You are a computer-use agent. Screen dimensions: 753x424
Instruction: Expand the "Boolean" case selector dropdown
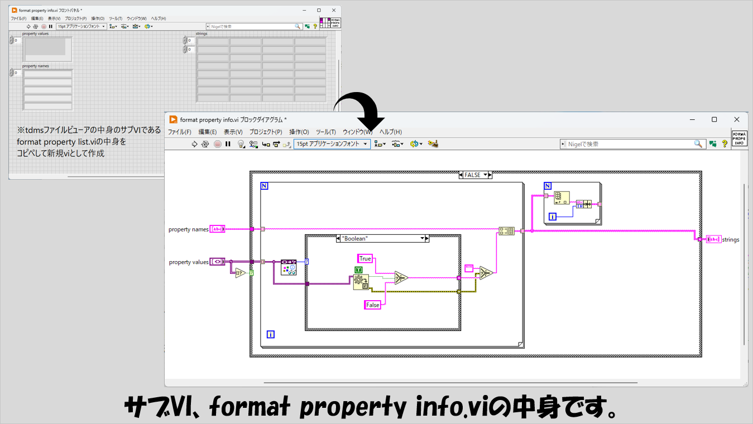tap(422, 238)
